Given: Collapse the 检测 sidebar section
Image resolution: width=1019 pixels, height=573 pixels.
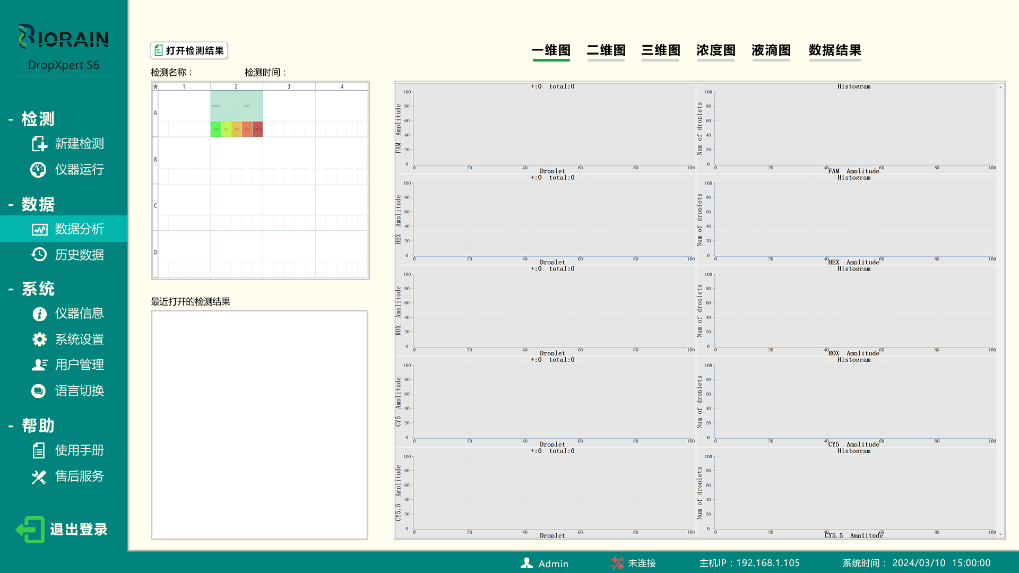Looking at the screenshot, I should coord(10,119).
